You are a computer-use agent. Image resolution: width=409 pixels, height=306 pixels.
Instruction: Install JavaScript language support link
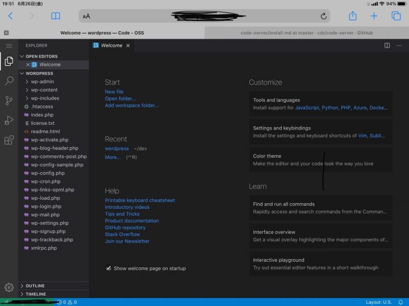coord(307,108)
